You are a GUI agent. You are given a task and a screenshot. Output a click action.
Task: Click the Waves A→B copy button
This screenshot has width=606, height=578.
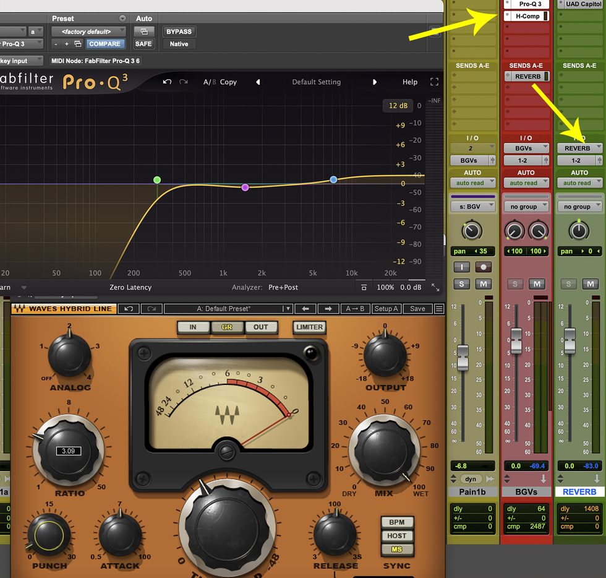point(355,309)
